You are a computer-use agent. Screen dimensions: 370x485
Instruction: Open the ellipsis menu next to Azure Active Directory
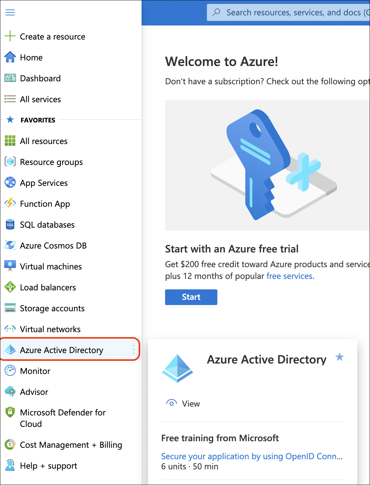133,350
